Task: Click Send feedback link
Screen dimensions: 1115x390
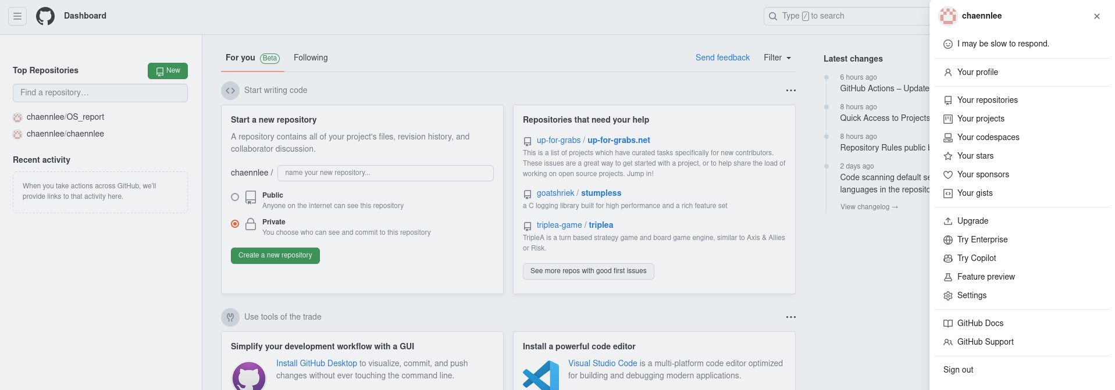Action: [x=722, y=58]
